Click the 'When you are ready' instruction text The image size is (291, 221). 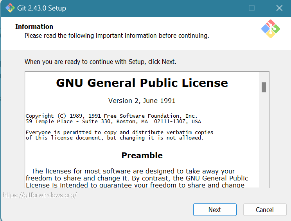100,62
